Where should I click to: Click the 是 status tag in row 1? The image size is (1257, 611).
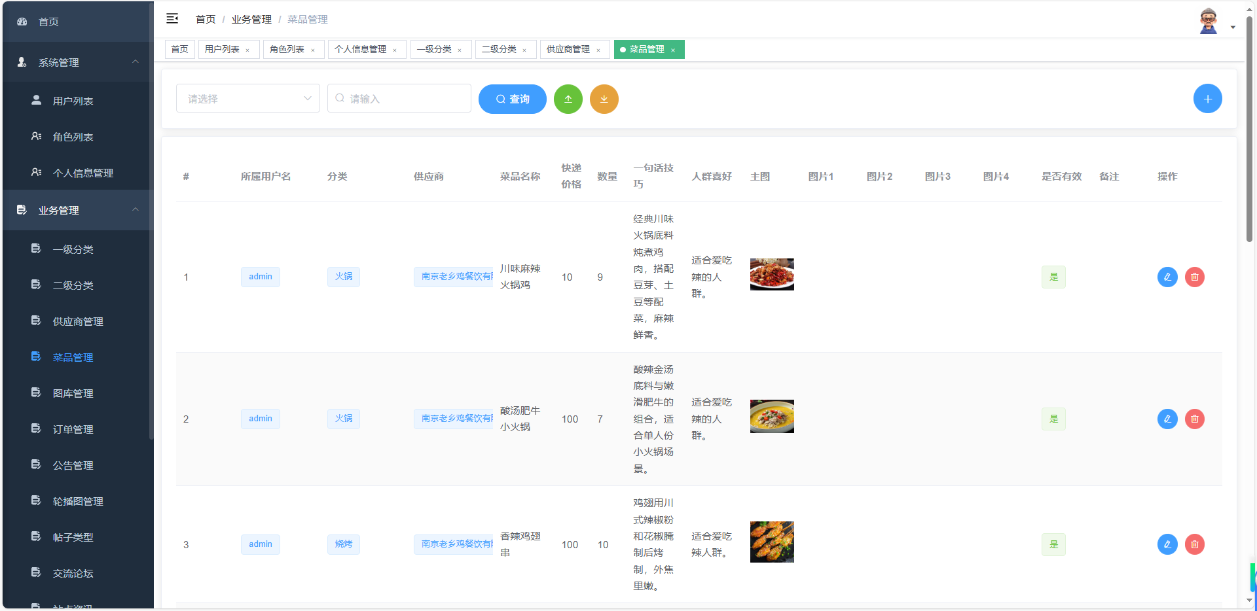(1053, 277)
